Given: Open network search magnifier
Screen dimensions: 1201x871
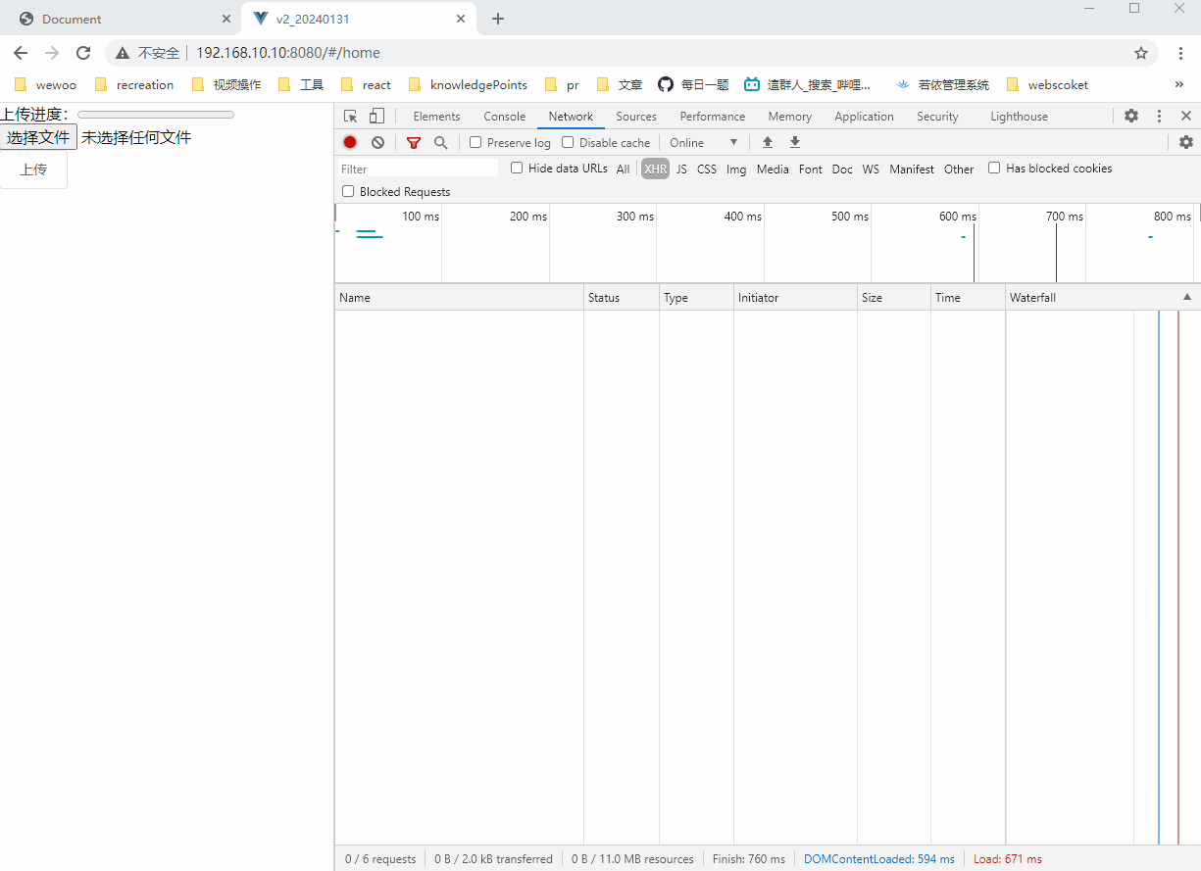Looking at the screenshot, I should (441, 142).
